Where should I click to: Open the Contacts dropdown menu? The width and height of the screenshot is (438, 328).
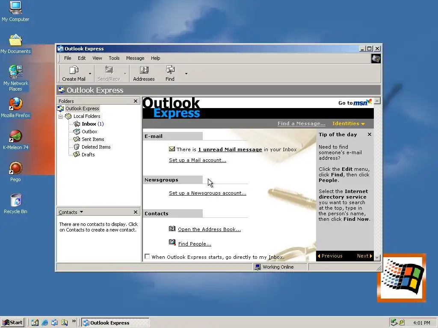coord(71,212)
